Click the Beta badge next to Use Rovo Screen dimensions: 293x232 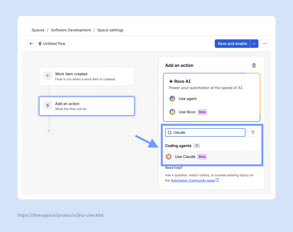[x=202, y=112]
